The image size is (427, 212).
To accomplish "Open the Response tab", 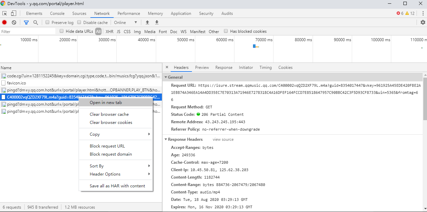I will 224,68.
